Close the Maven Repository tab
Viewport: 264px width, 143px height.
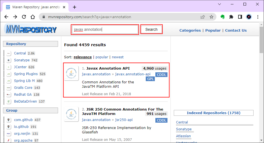coord(64,7)
